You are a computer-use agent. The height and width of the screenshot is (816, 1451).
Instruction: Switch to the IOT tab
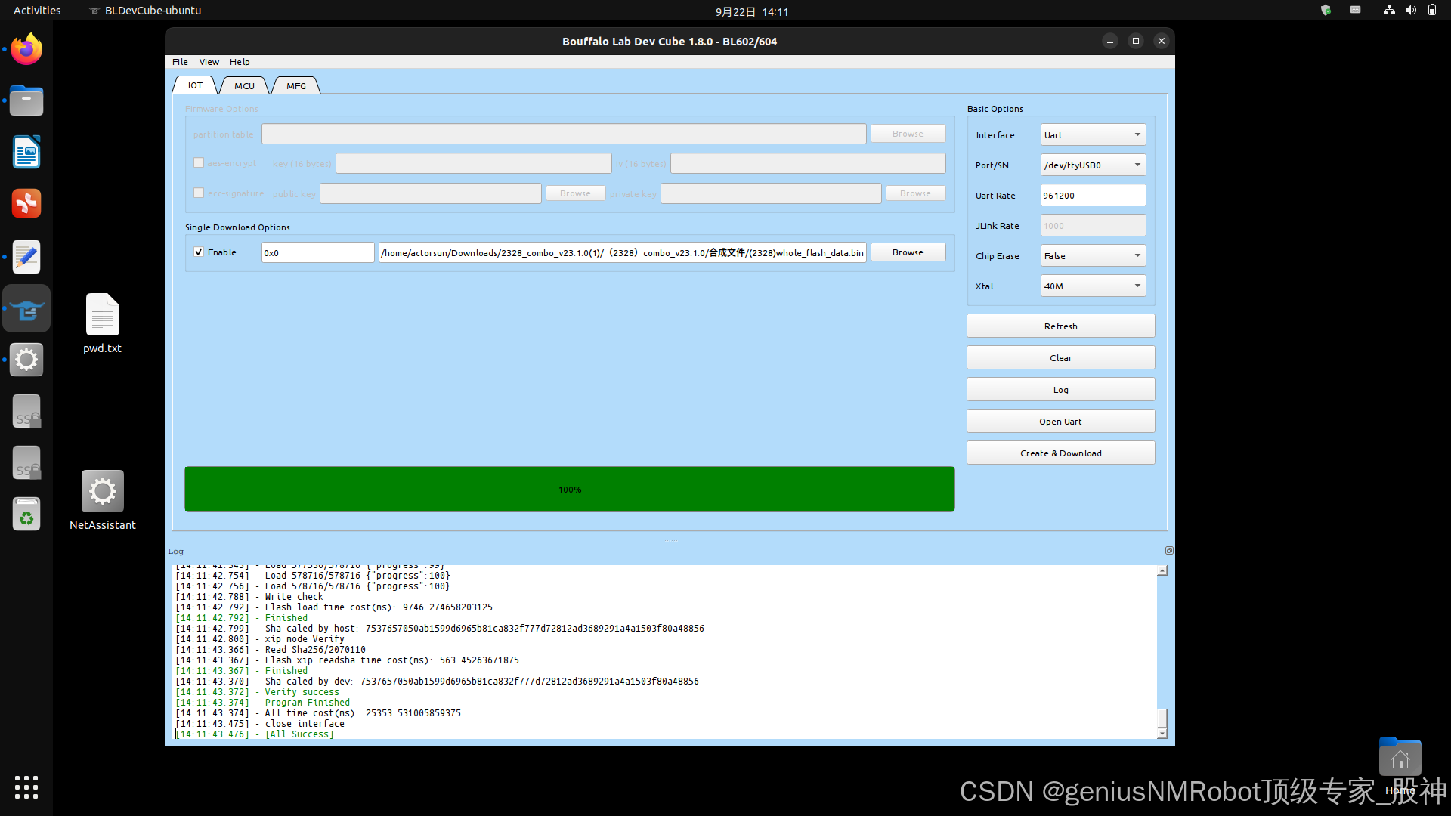[x=195, y=85]
